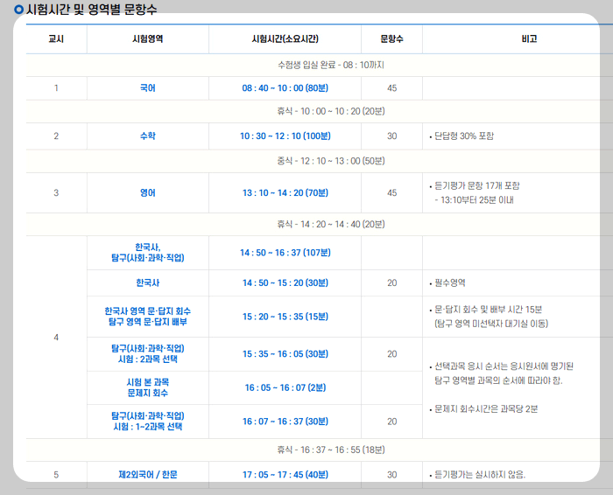Click the time '08 : 40 ~ 10 : 00 (80분)'
Viewport: 613px width, 495px height.
(285, 88)
